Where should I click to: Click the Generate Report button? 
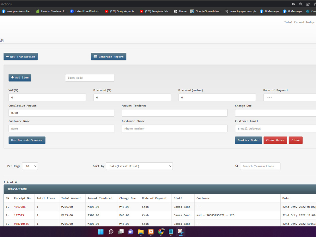pos(109,57)
